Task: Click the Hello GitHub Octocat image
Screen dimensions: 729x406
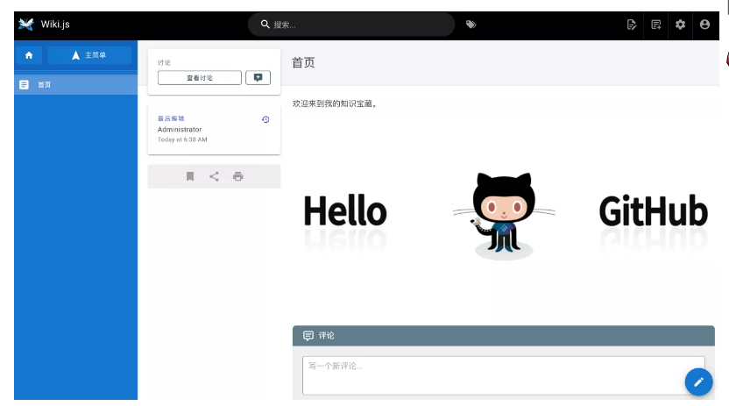Action: click(506, 216)
